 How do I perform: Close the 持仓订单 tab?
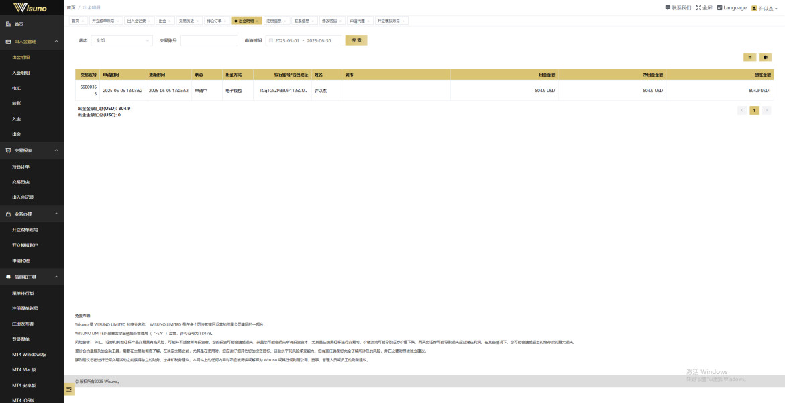(225, 21)
